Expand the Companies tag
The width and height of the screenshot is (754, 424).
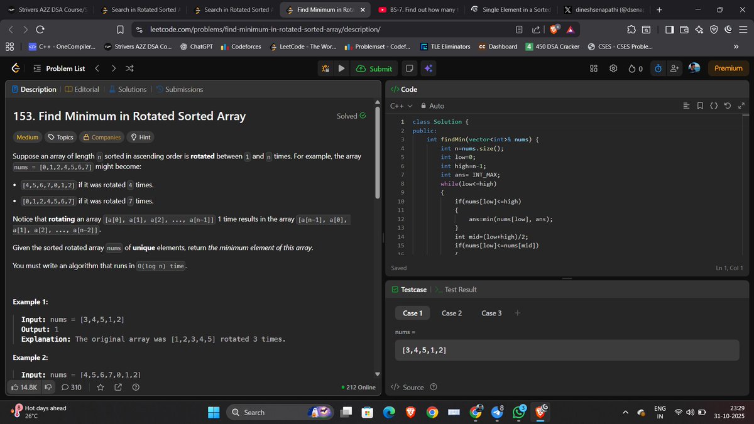(102, 137)
